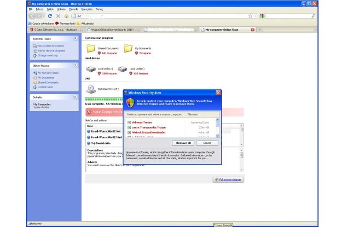The width and height of the screenshot is (342, 227).
Task: Open the Narzędzia menu
Action: (x=87, y=9)
